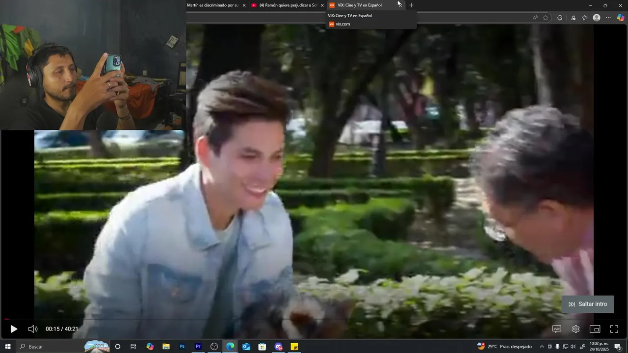This screenshot has width=628, height=353.
Task: Open the volume control in system tray
Action: pos(574,347)
